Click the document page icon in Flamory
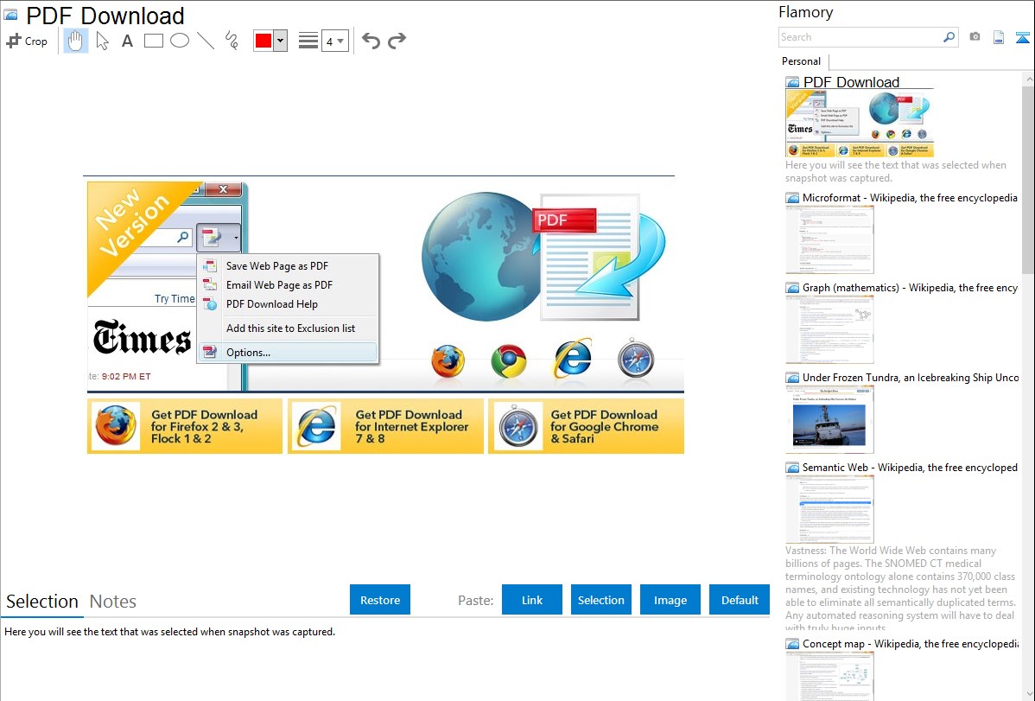 click(x=999, y=37)
